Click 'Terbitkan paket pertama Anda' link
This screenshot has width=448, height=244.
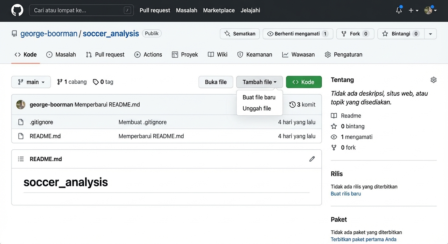(x=364, y=239)
